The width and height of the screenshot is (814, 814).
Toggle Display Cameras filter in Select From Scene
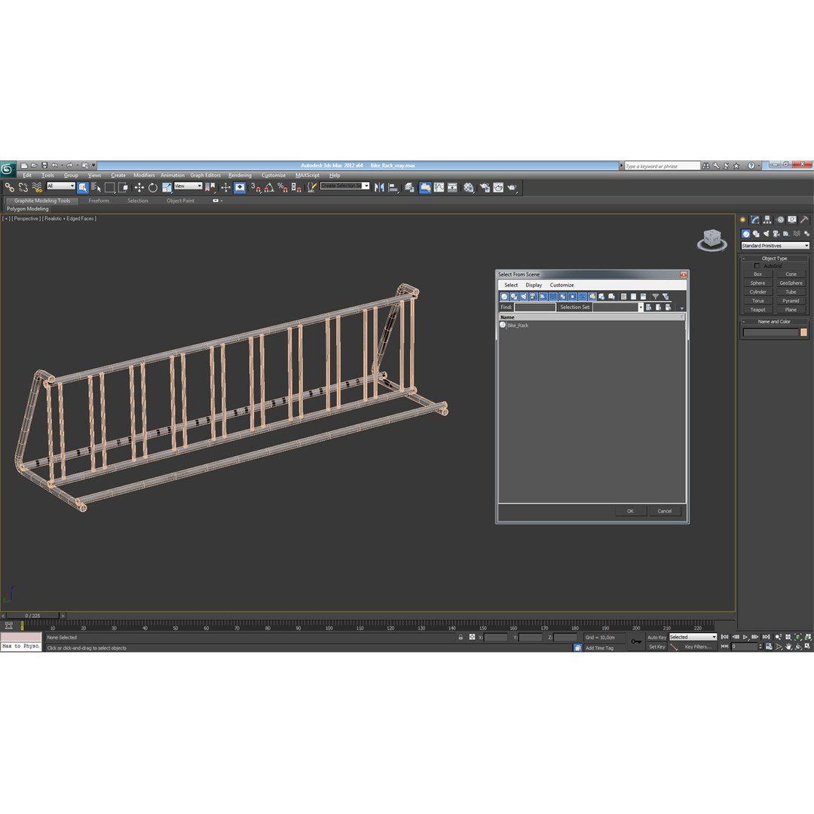pyautogui.click(x=533, y=296)
